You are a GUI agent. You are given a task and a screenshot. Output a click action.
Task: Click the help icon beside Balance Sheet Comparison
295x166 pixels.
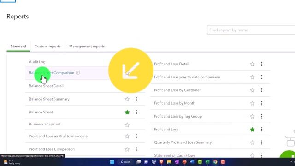[x=78, y=73]
